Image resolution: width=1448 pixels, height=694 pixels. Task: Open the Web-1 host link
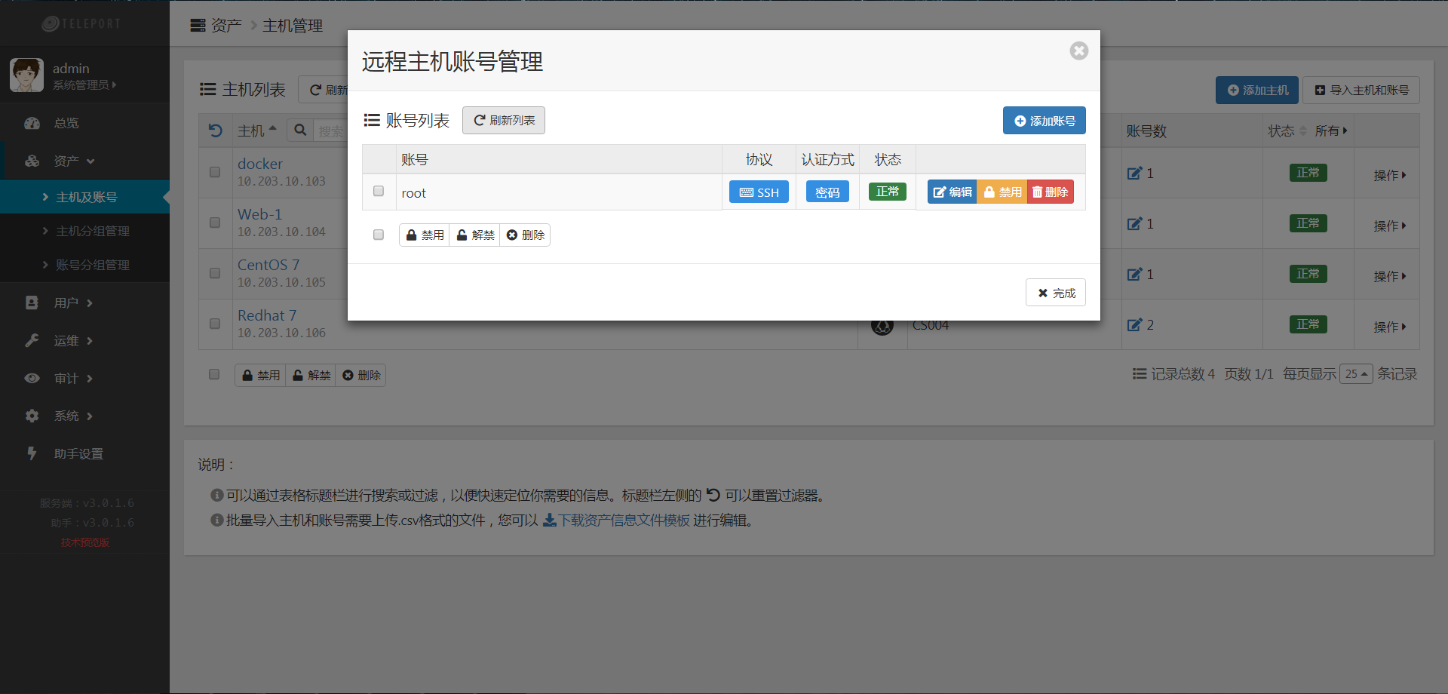pyautogui.click(x=260, y=214)
